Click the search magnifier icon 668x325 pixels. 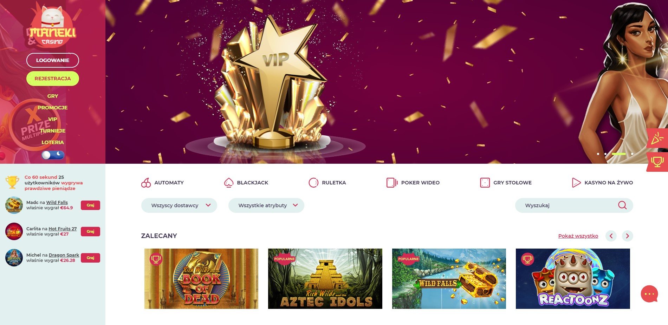[x=622, y=205]
